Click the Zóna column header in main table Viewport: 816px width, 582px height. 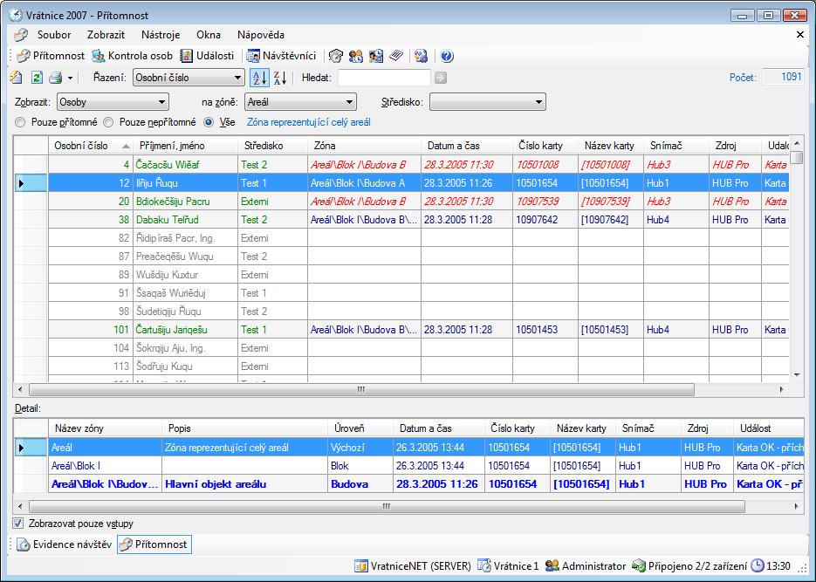click(364, 146)
